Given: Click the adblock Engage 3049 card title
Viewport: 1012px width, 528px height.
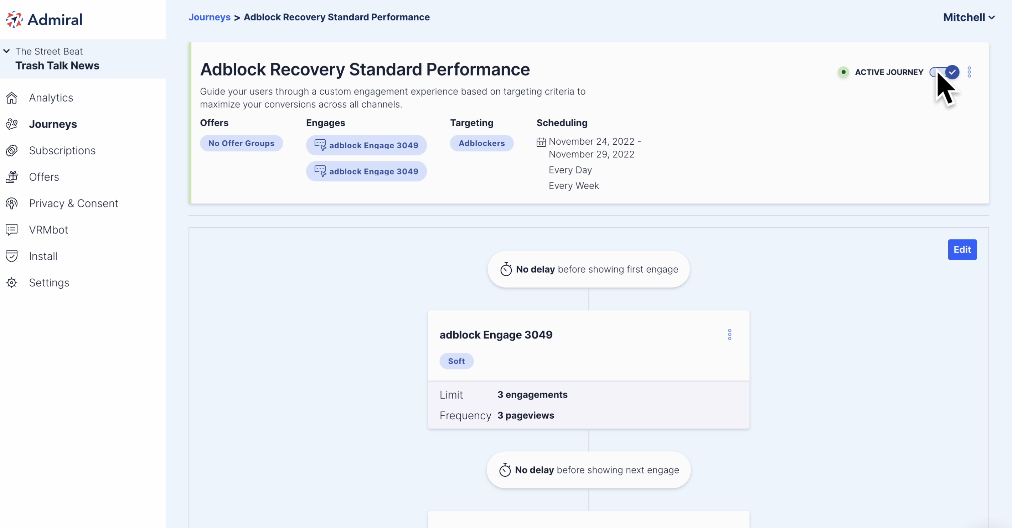Looking at the screenshot, I should pyautogui.click(x=496, y=335).
